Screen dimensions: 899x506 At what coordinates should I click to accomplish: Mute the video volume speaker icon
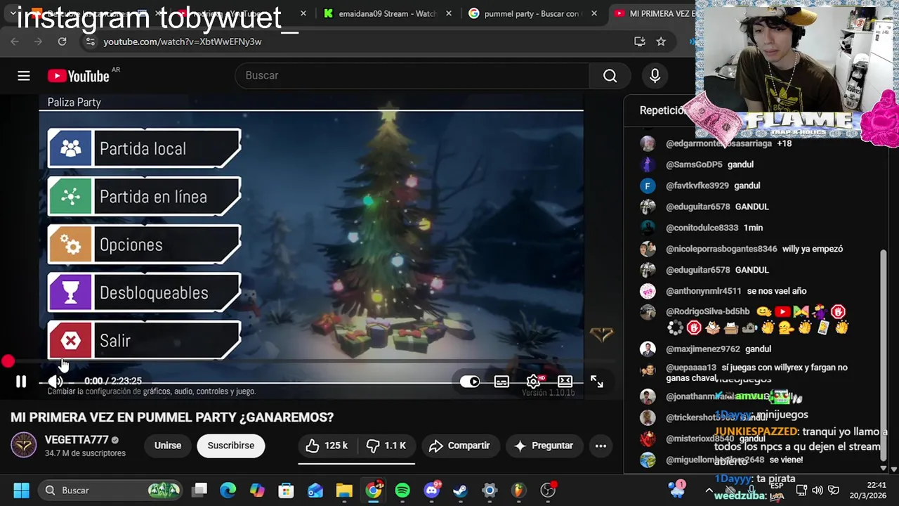pyautogui.click(x=55, y=382)
